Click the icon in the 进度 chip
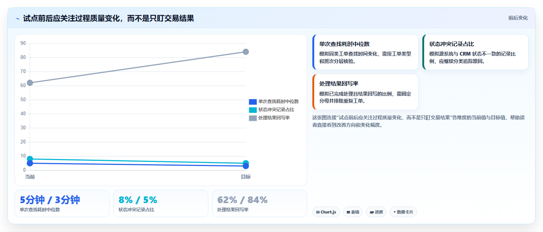Image resolution: width=543 pixels, height=232 pixels. [x=372, y=212]
